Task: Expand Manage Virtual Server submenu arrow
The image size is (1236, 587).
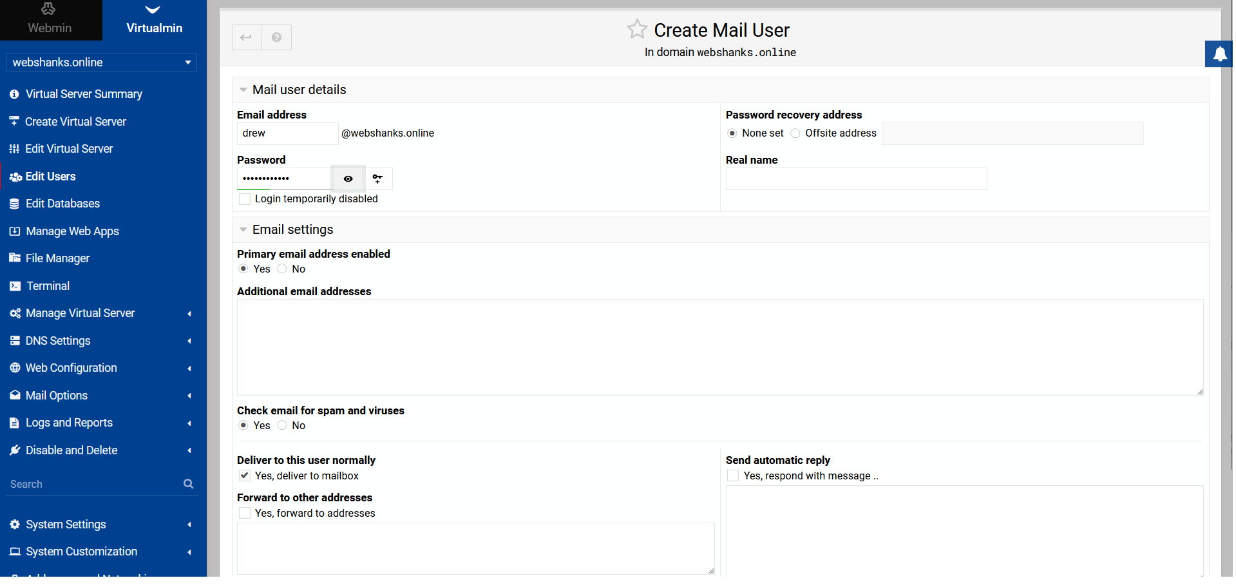Action: [189, 314]
